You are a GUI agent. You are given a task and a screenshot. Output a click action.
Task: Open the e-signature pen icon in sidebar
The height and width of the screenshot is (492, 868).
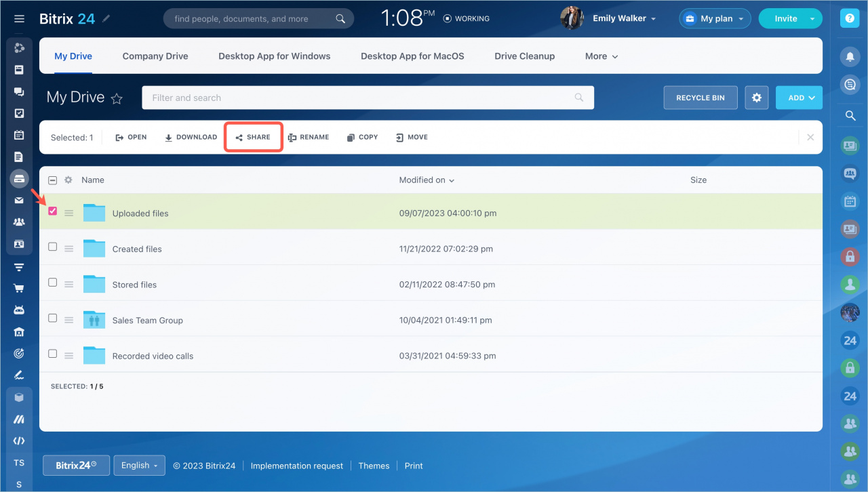[x=19, y=375]
